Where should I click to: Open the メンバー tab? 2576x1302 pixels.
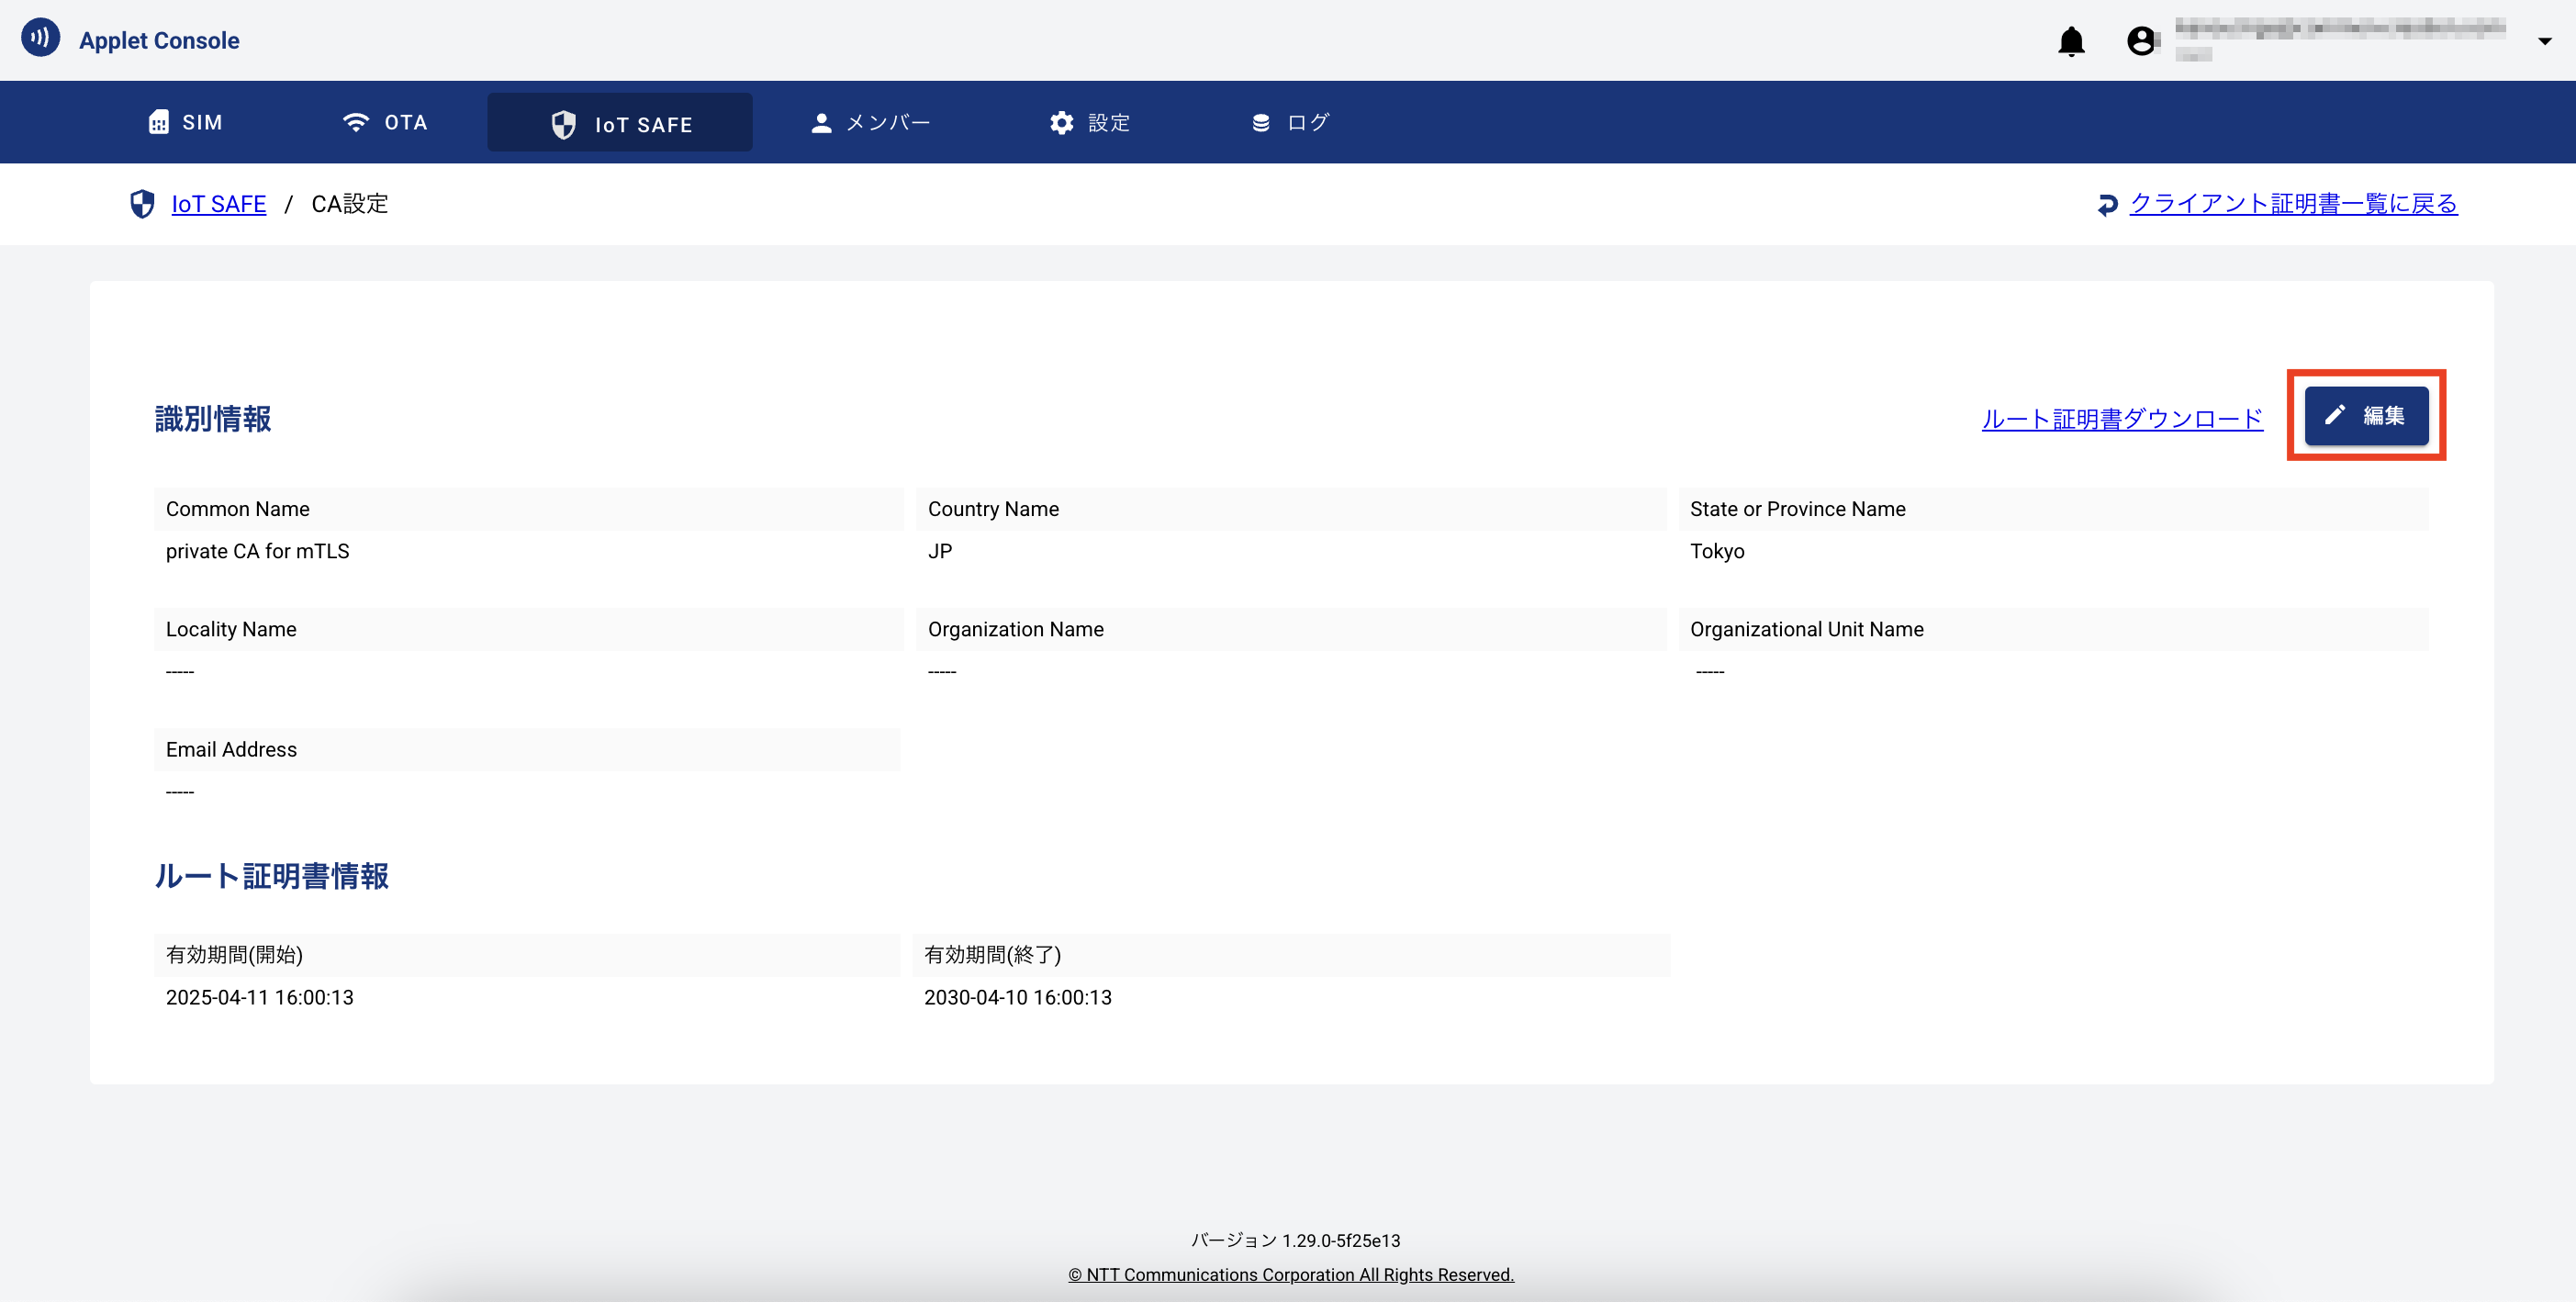point(870,122)
